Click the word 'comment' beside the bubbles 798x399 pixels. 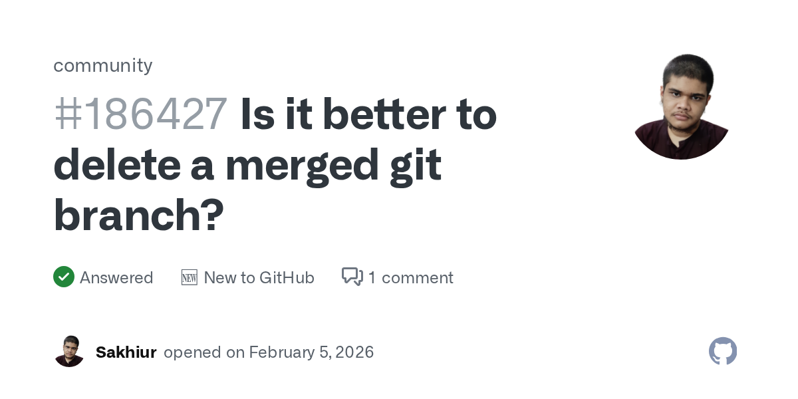(x=418, y=277)
